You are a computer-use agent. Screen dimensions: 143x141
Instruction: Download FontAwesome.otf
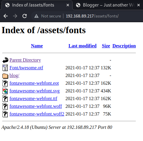(26, 68)
